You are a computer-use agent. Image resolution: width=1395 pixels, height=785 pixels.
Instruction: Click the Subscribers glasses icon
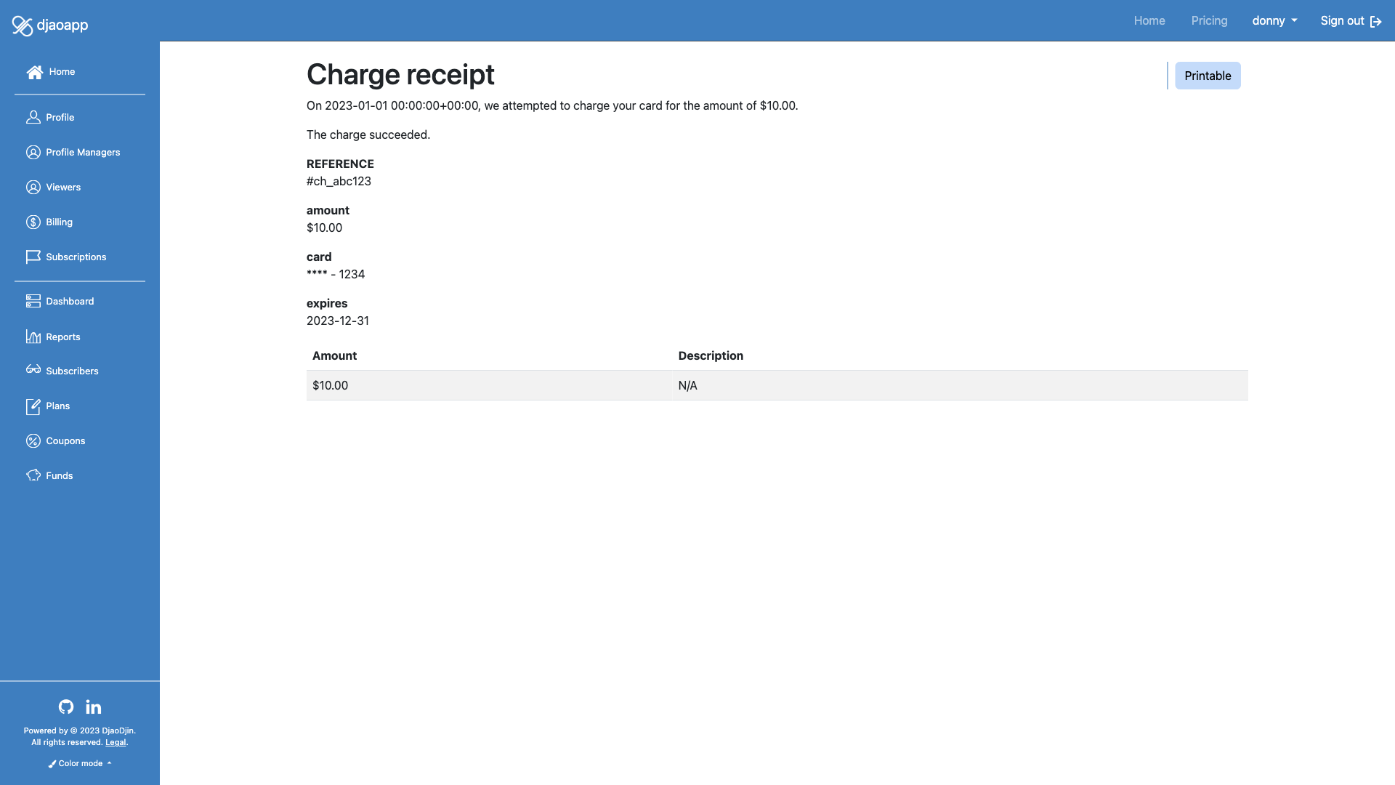(33, 370)
